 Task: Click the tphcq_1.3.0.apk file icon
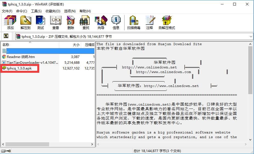(4, 68)
